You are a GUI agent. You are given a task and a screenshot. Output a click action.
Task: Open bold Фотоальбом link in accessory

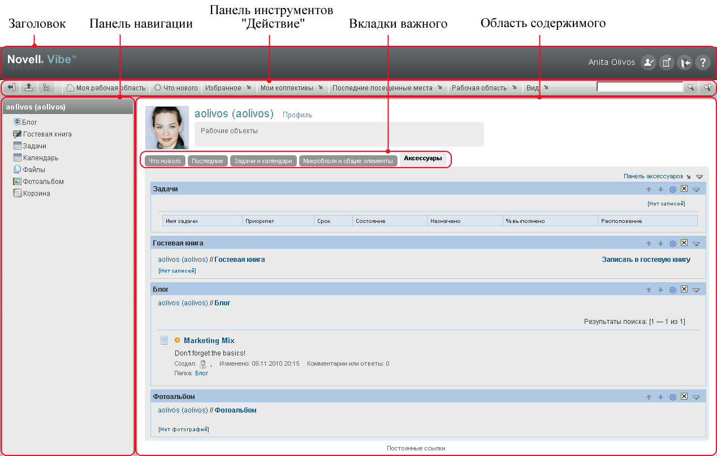[236, 410]
